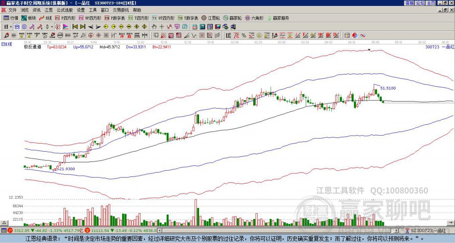Click the 极反通道 indicator label
Screen dimensions: 455x243
click(x=32, y=47)
